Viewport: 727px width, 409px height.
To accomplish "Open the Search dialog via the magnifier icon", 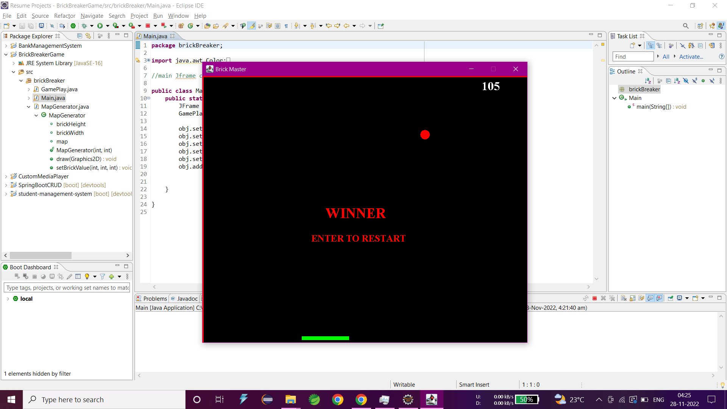I will coord(686,26).
